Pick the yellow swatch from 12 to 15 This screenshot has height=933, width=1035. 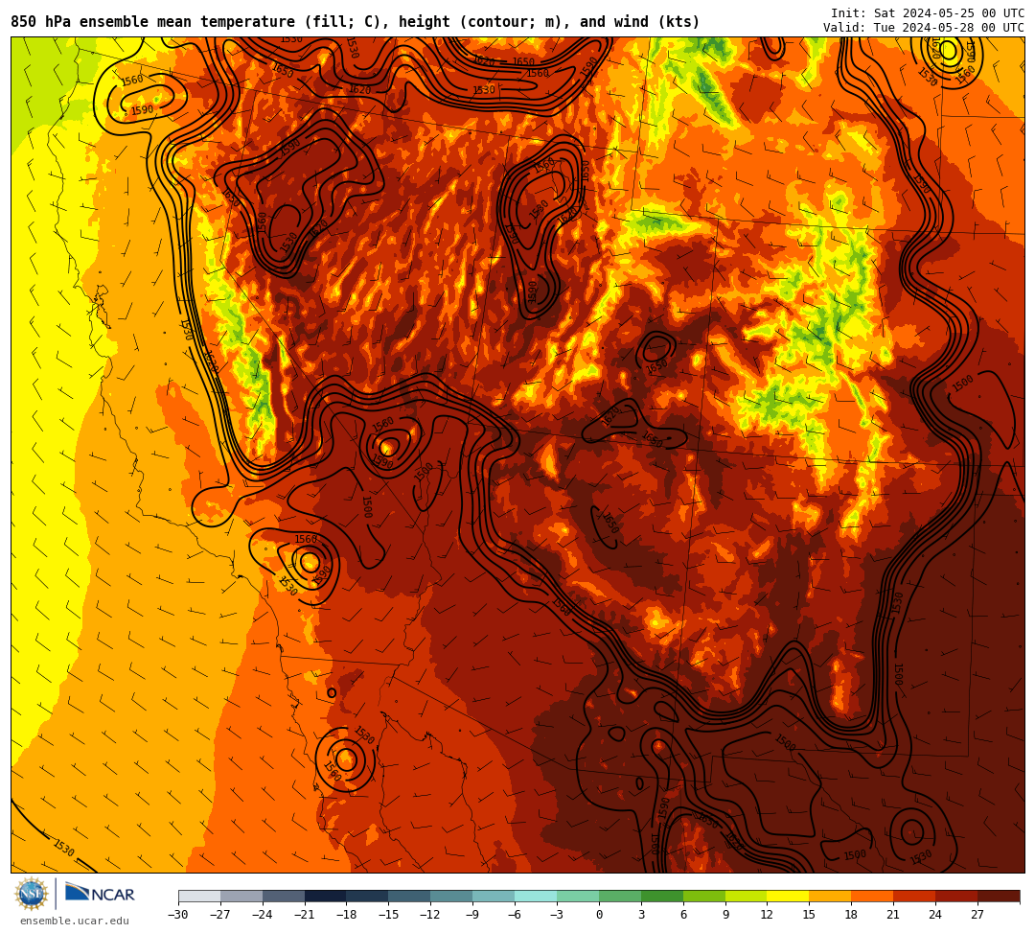[x=789, y=896]
